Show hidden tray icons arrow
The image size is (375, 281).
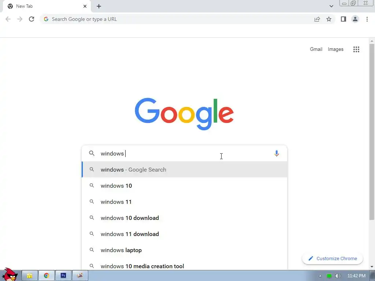point(320,276)
